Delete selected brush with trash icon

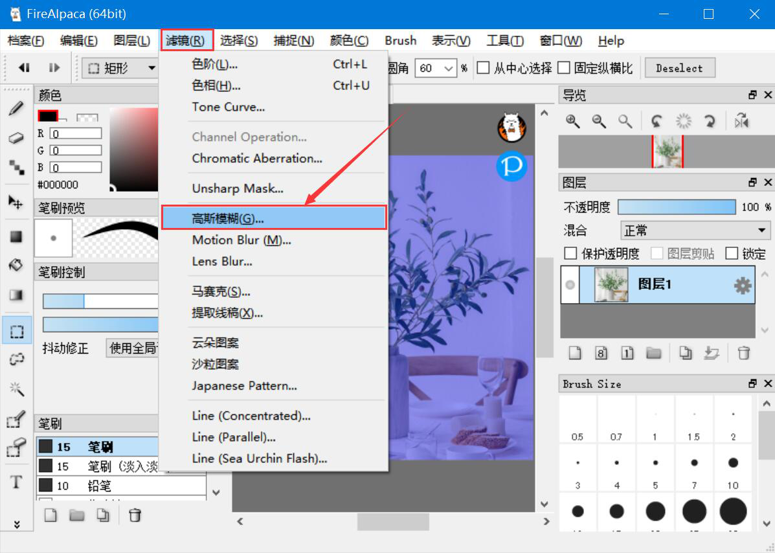click(135, 515)
